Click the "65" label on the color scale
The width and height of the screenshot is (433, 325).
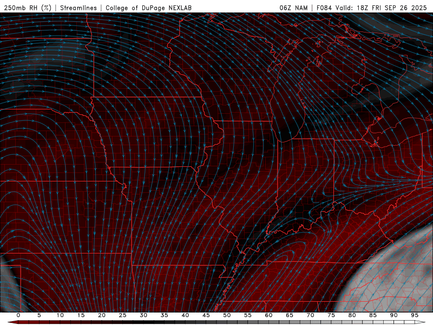click(x=290, y=315)
